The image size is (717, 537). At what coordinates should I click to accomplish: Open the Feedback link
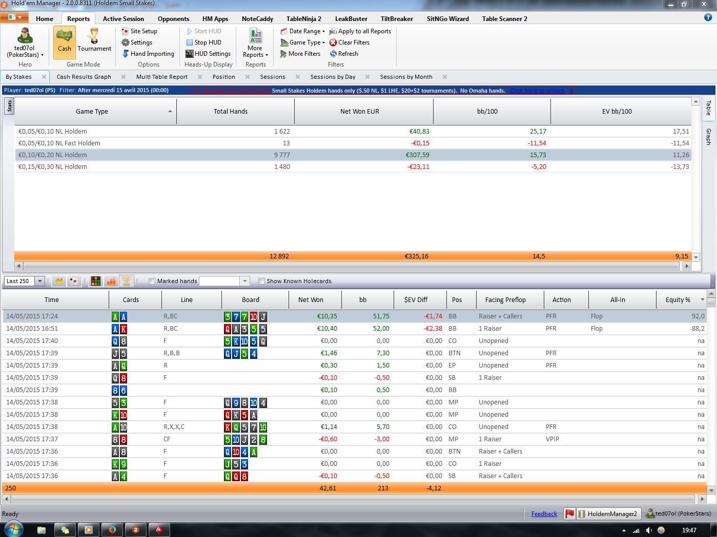click(544, 514)
